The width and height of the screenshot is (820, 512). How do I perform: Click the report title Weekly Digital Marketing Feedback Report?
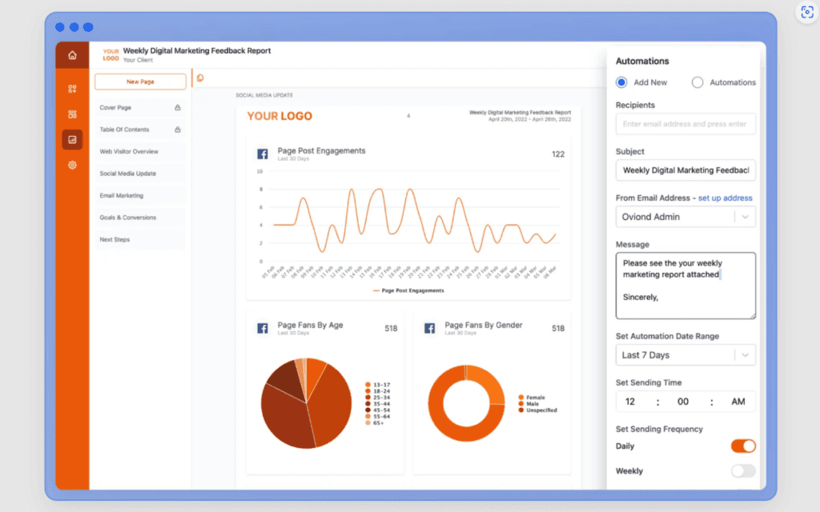coord(197,50)
